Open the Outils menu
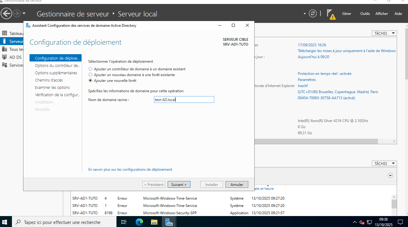 point(365,14)
